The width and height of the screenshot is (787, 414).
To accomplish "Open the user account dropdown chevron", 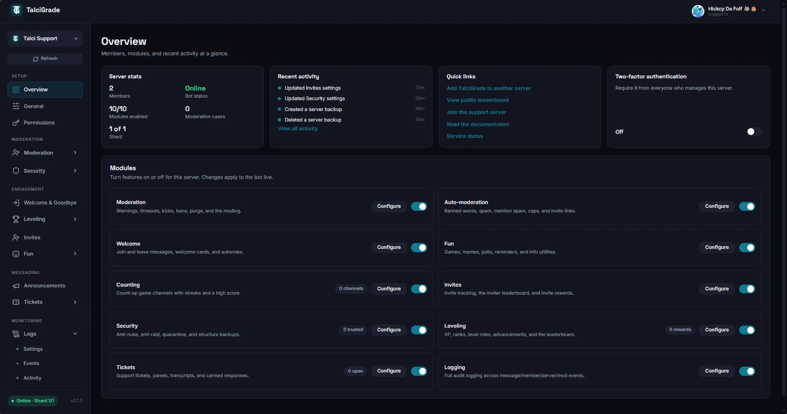I will coord(764,10).
